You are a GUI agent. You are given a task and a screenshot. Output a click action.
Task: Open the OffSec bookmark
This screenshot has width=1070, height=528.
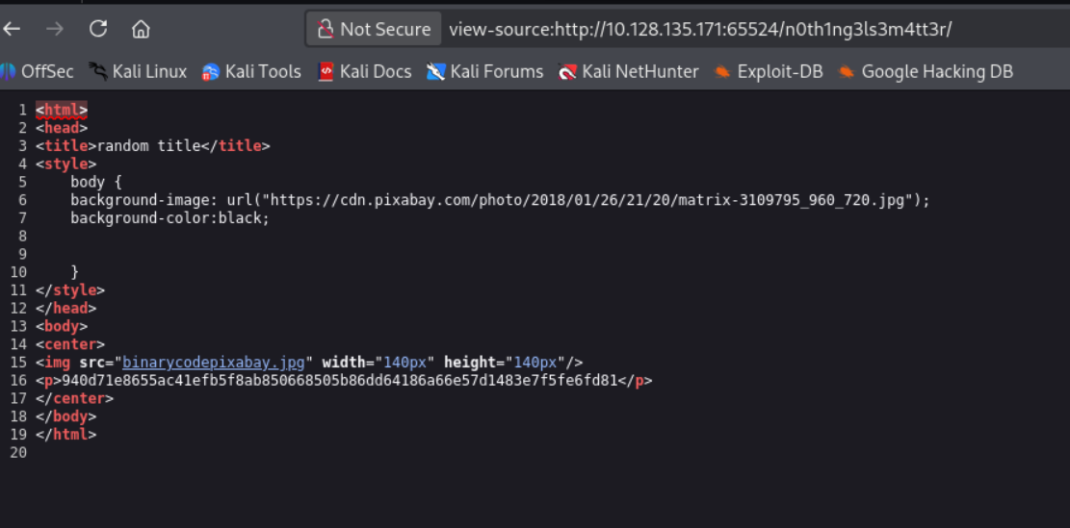pyautogui.click(x=37, y=71)
